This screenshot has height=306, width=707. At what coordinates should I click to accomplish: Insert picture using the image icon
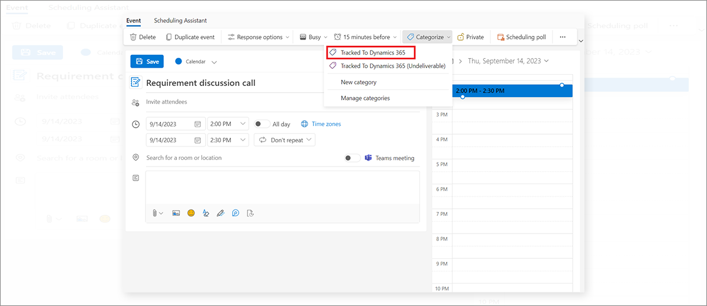(176, 213)
